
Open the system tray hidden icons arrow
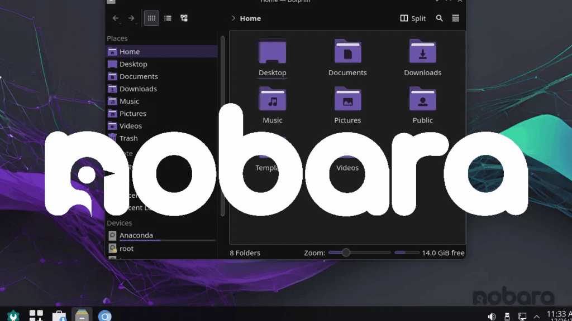coord(537,315)
